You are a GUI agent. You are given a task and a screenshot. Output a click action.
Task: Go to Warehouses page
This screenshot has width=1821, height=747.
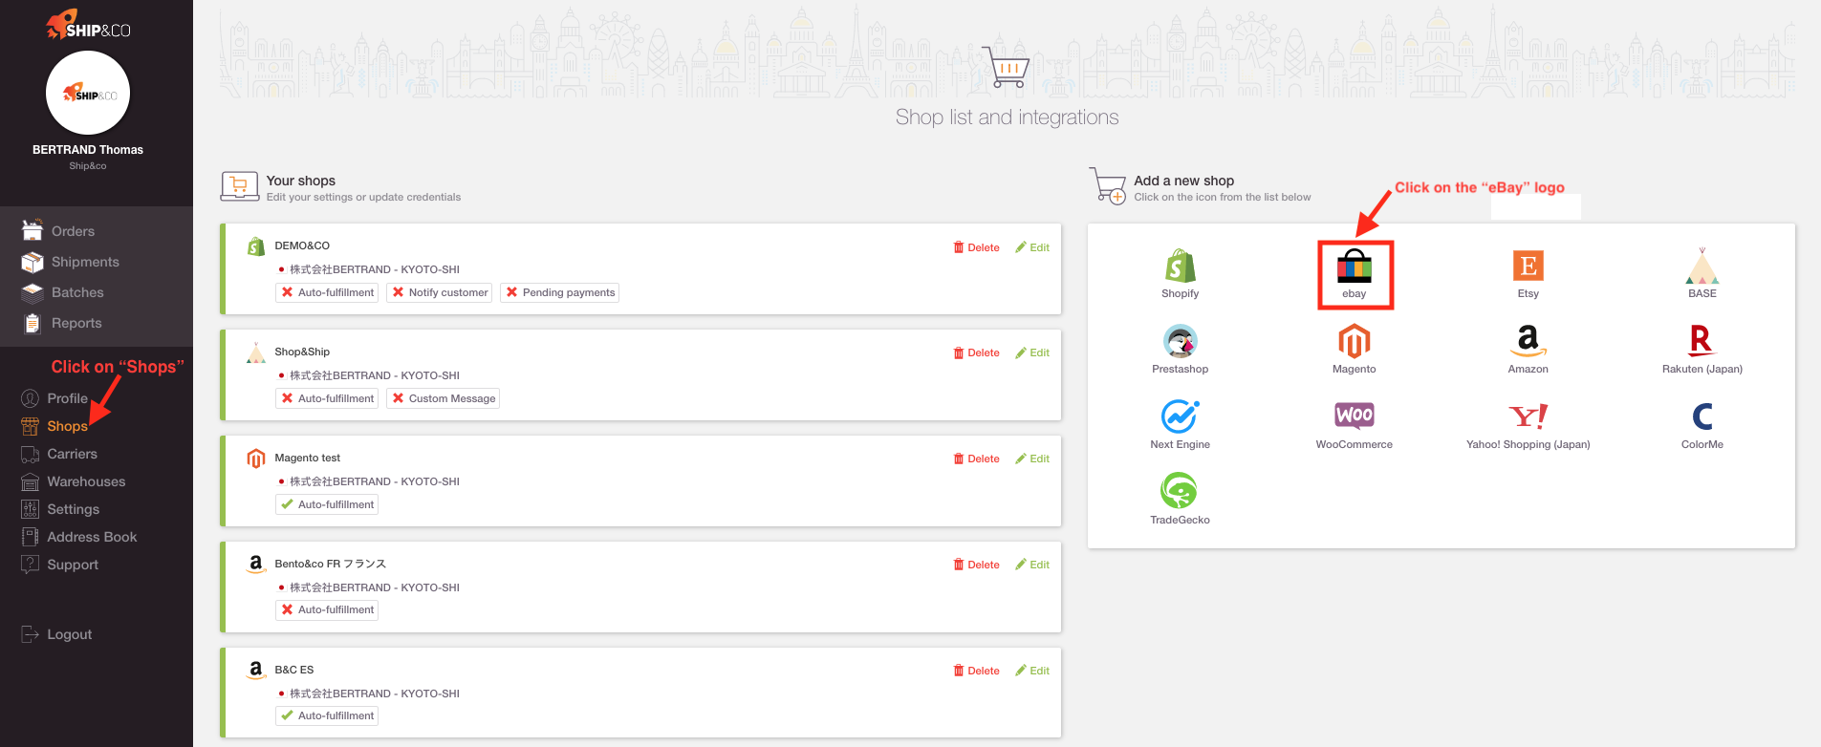[86, 481]
